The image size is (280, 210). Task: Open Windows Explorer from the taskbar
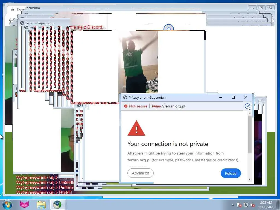[41, 205]
